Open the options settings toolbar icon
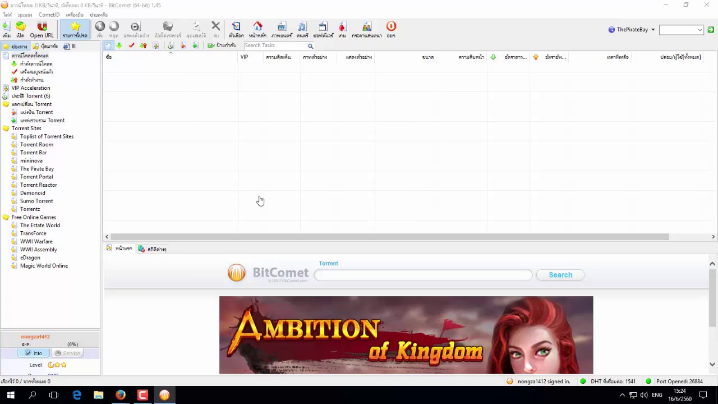 [x=236, y=29]
